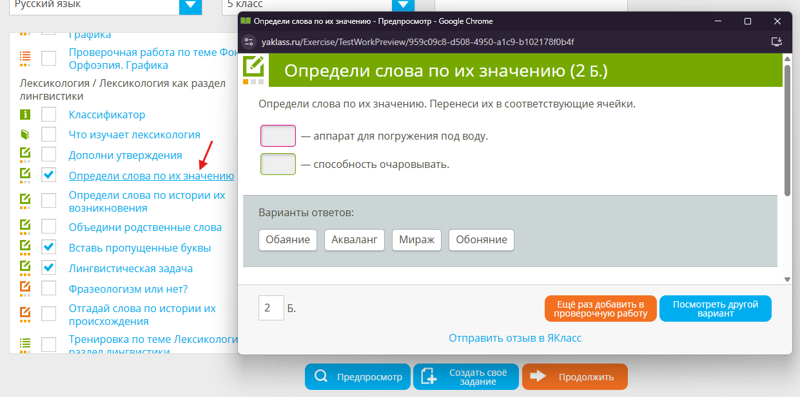The image size is (800, 397).
Task: Select the Мираж answer tile
Action: (416, 240)
